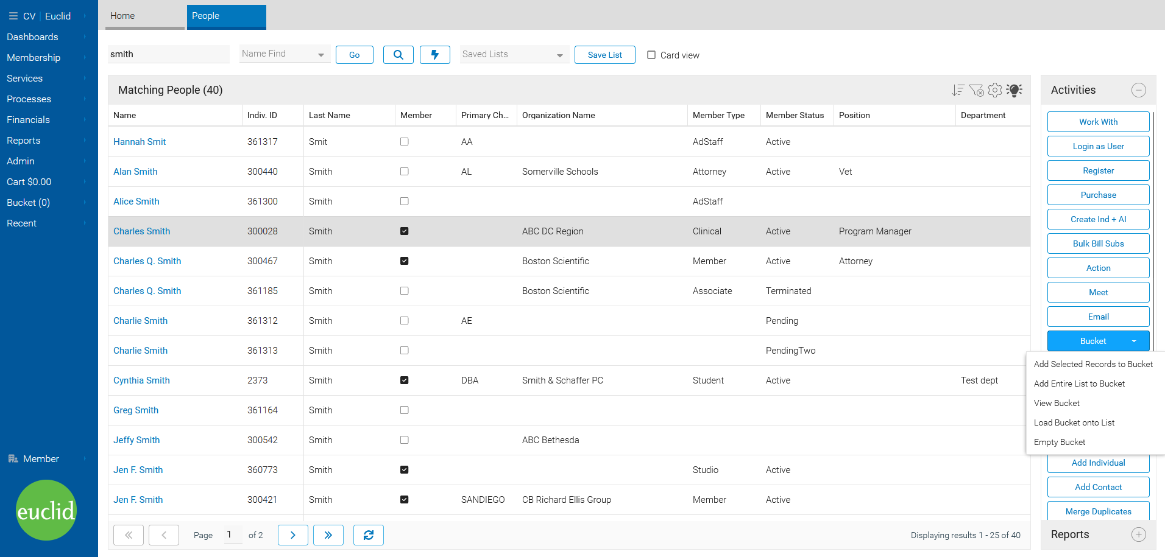The height and width of the screenshot is (557, 1165).
Task: Click Login as User button
Action: coord(1099,146)
